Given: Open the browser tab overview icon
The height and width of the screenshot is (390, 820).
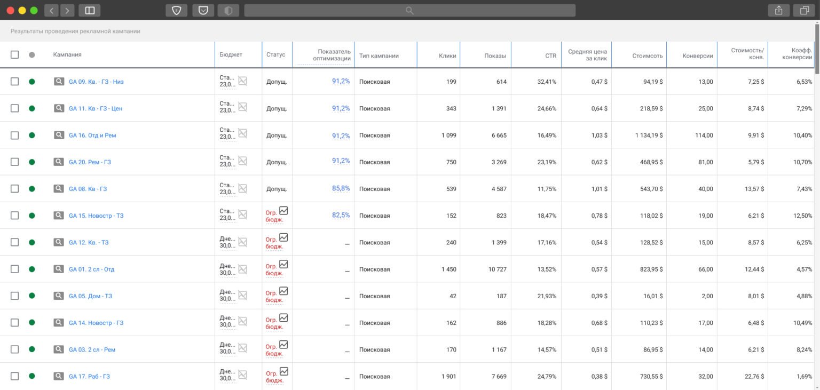Looking at the screenshot, I should click(805, 10).
